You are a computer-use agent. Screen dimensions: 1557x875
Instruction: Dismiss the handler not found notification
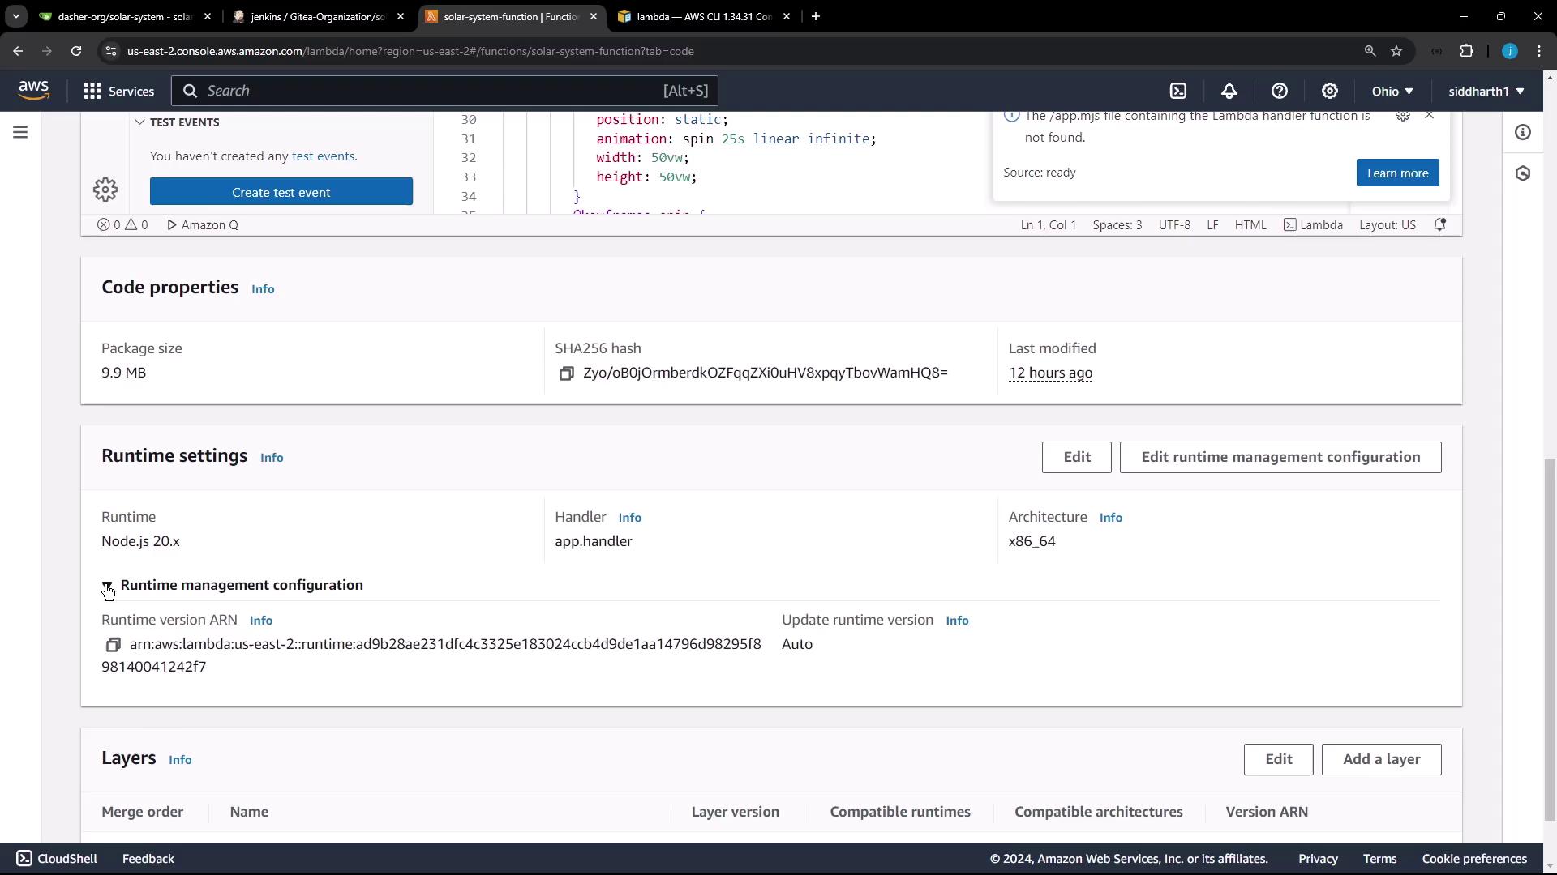[1429, 116]
